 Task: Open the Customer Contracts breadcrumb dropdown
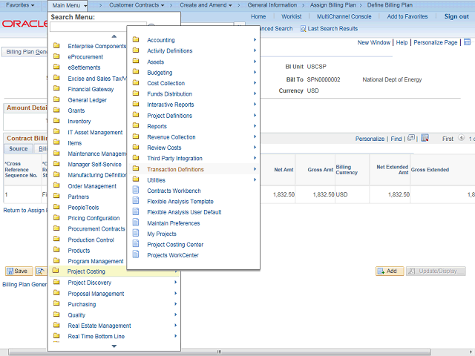[137, 5]
